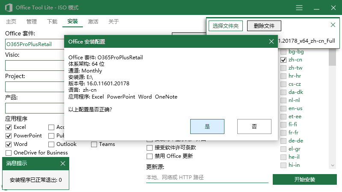Expand the Project selection box

(34, 87)
